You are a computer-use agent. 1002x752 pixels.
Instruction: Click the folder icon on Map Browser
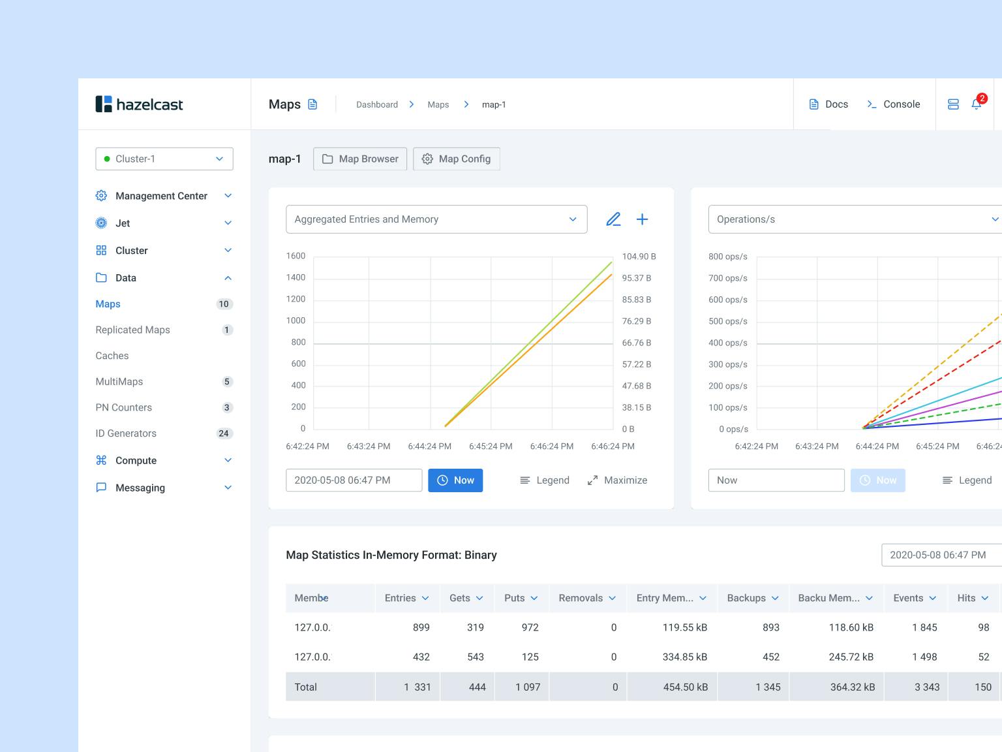pos(327,159)
